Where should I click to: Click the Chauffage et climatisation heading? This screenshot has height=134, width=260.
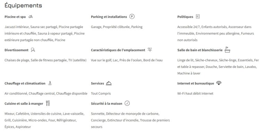(25, 83)
